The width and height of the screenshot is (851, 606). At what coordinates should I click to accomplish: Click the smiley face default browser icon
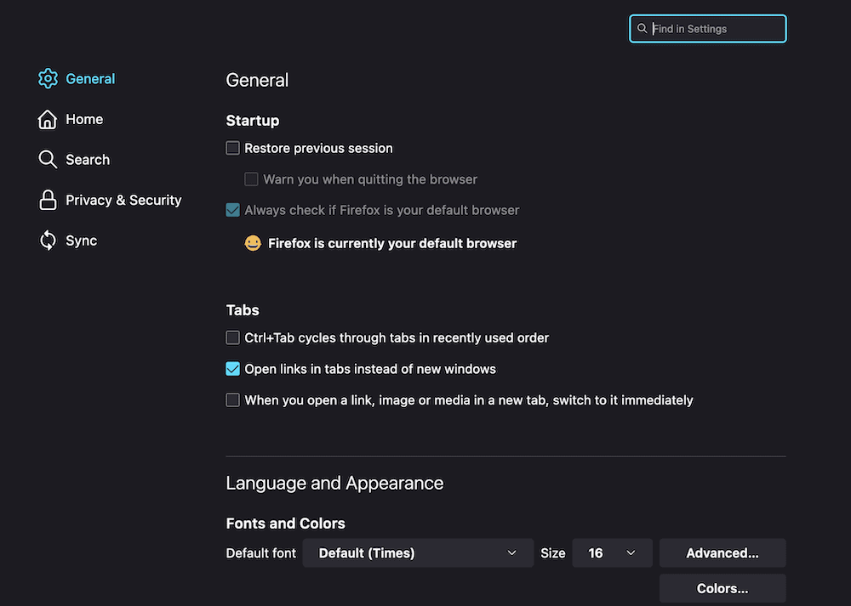[253, 243]
